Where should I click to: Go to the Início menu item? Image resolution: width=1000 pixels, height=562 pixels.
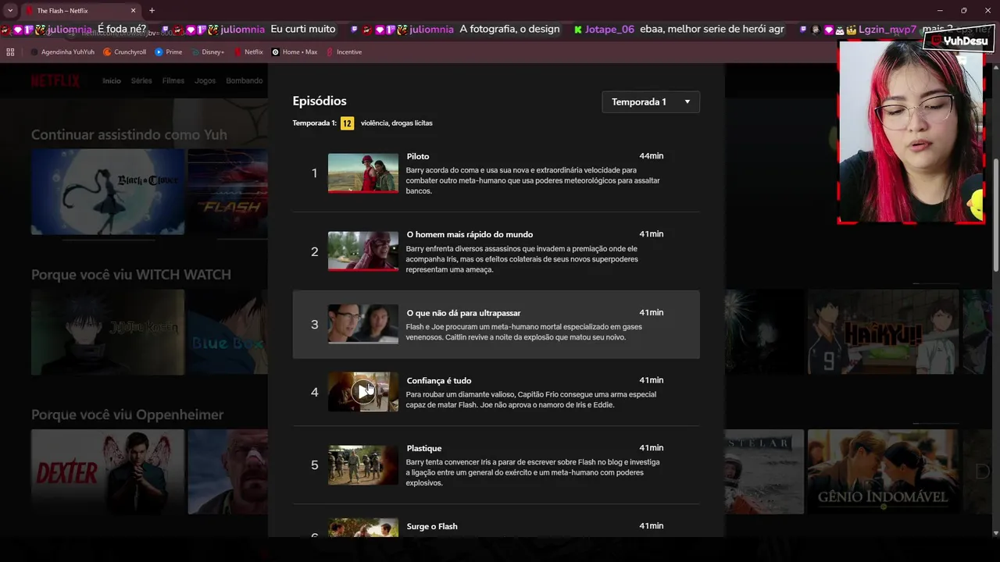(112, 80)
